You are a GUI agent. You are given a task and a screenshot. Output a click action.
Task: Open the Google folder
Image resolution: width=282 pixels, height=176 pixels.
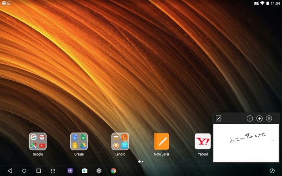tap(38, 141)
